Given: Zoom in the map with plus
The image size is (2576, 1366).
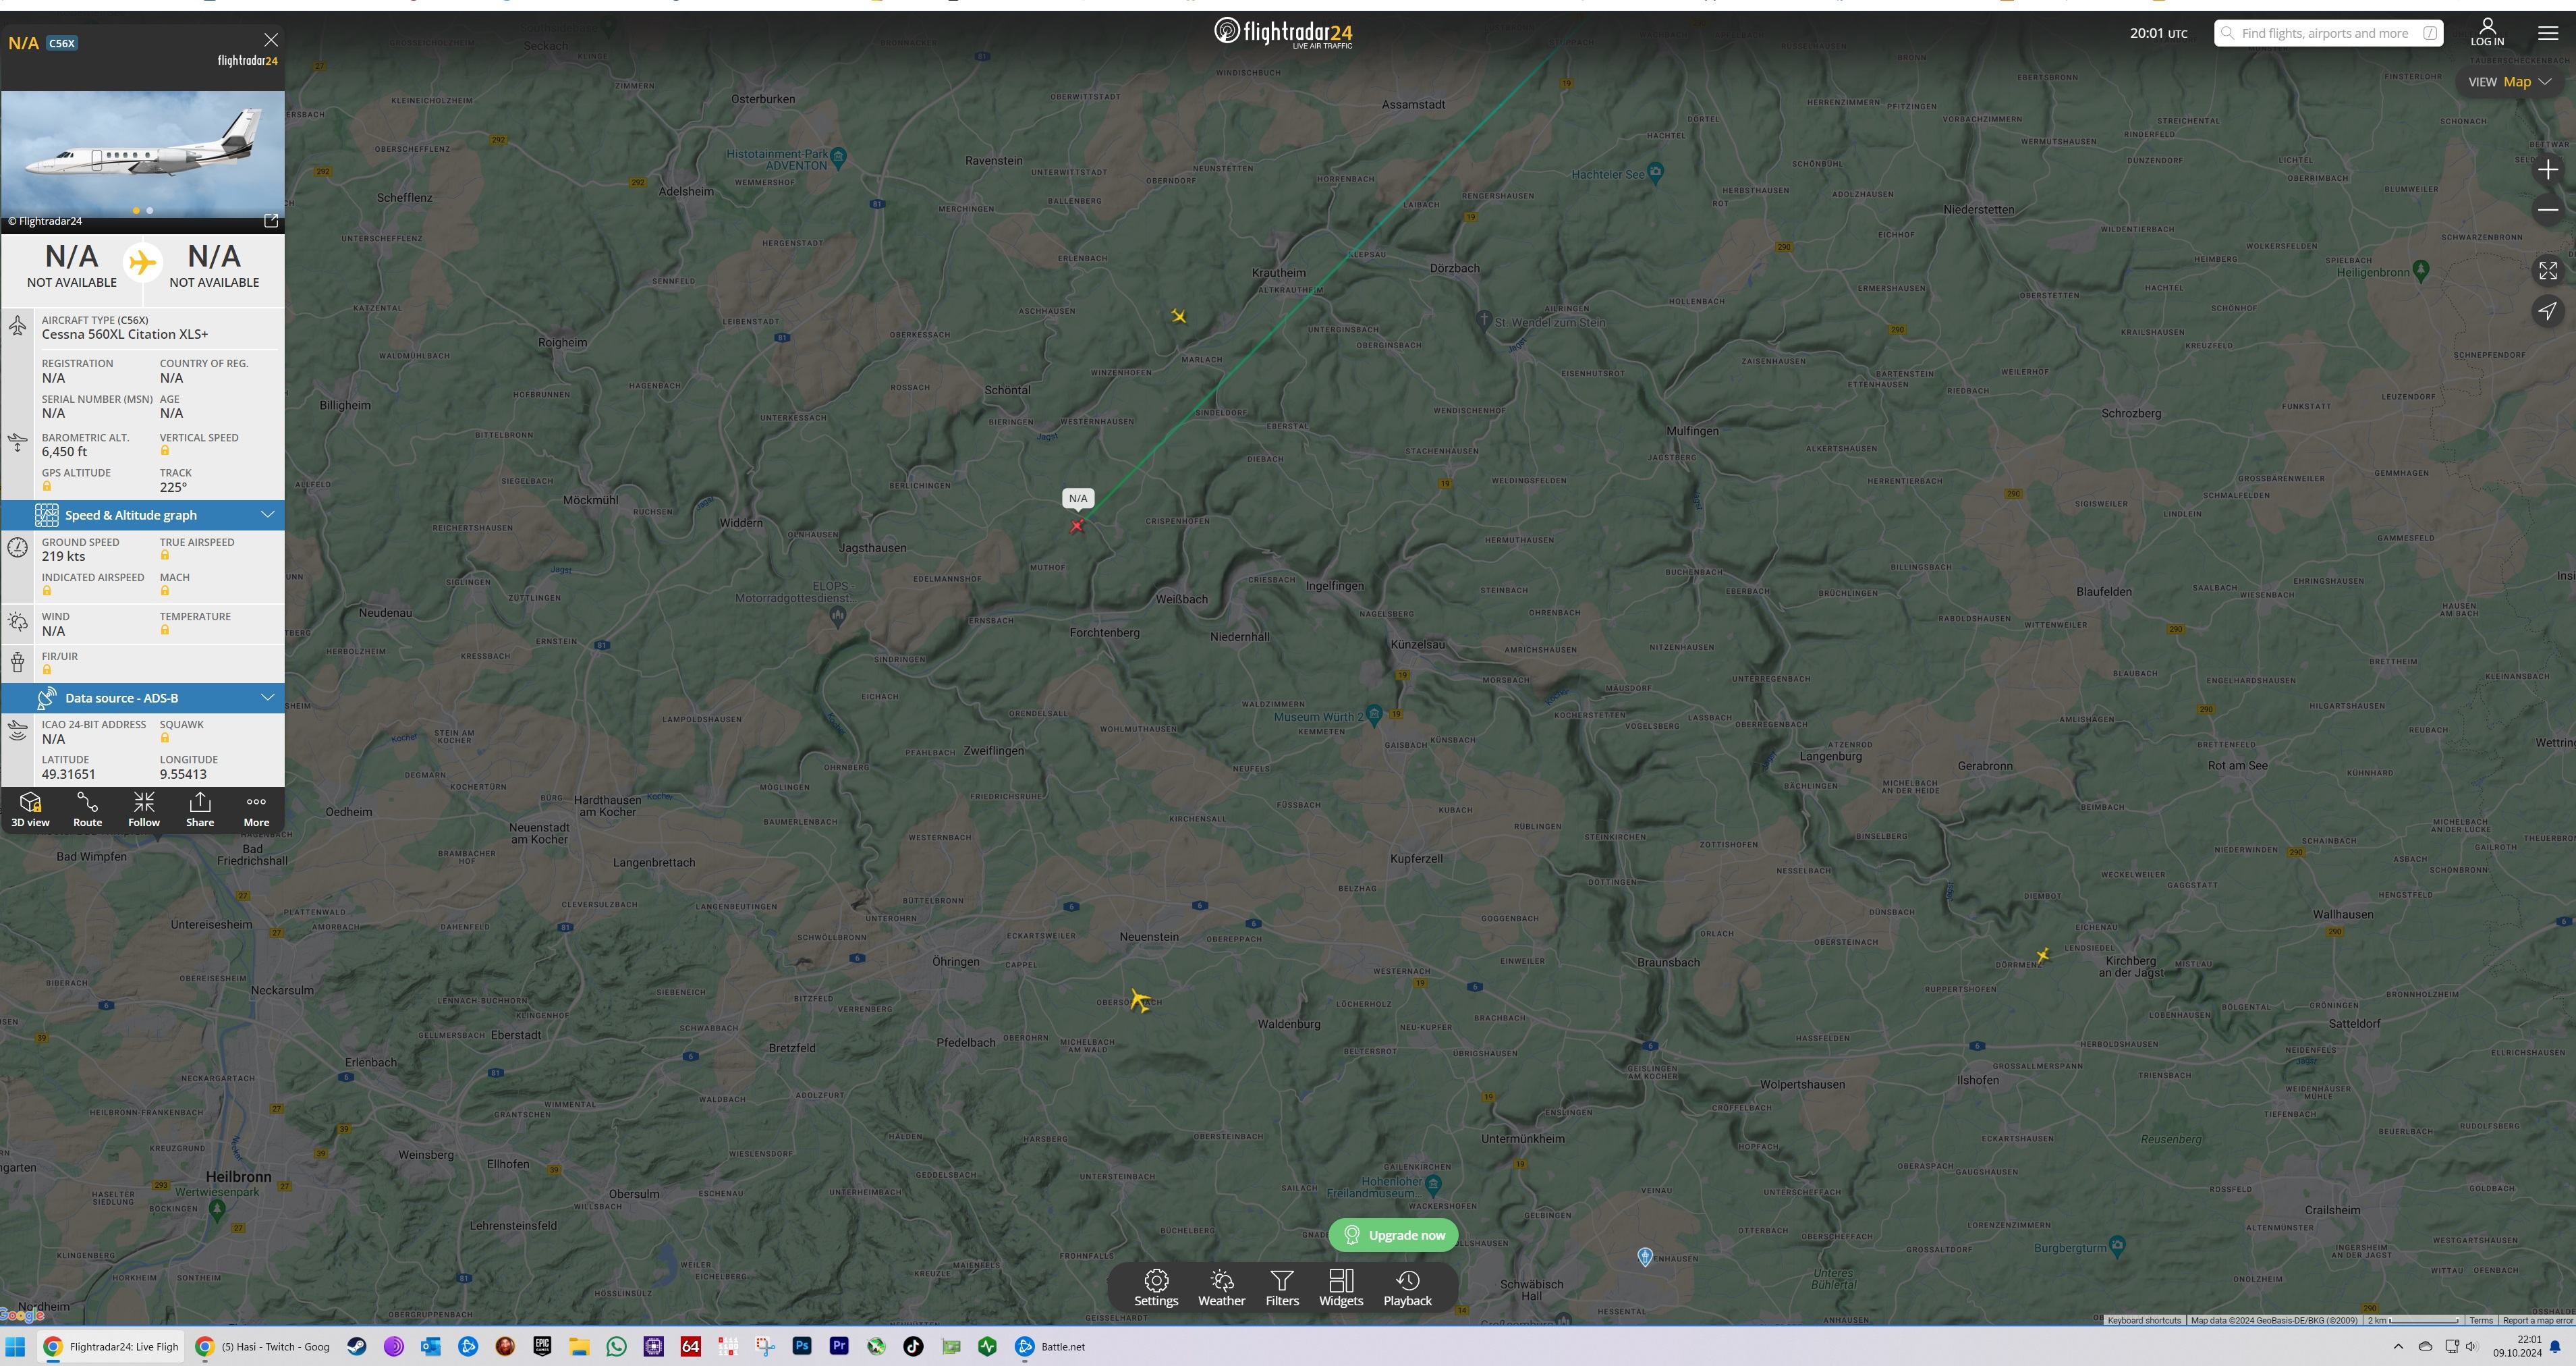Looking at the screenshot, I should coord(2548,170).
